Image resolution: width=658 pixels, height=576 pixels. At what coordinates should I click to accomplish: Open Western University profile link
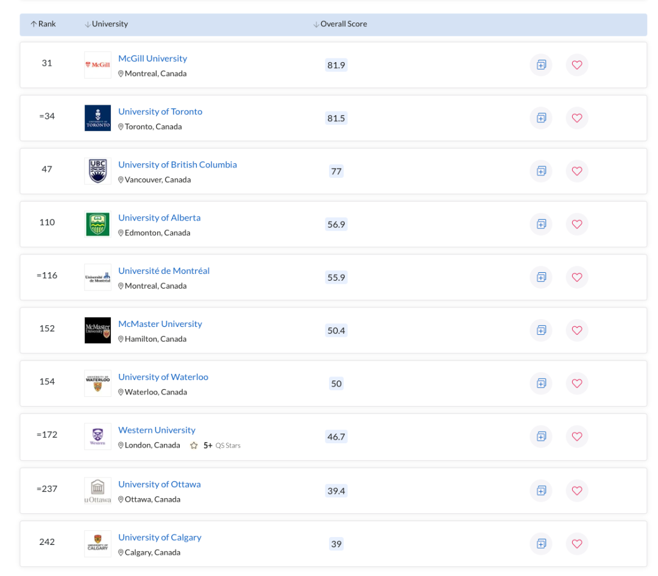(157, 430)
